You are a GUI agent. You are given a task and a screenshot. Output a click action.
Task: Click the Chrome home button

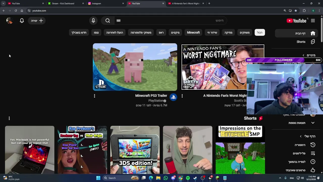22,11
